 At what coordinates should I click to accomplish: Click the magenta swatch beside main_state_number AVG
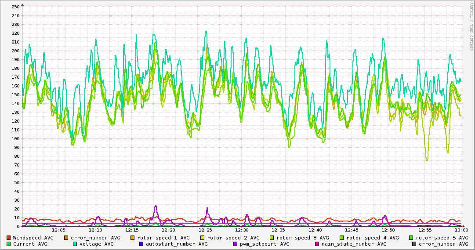[x=317, y=244]
